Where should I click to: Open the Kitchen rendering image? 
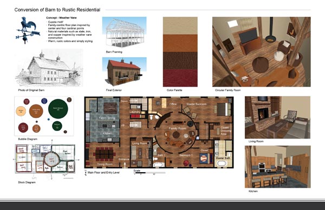[x=277, y=167]
